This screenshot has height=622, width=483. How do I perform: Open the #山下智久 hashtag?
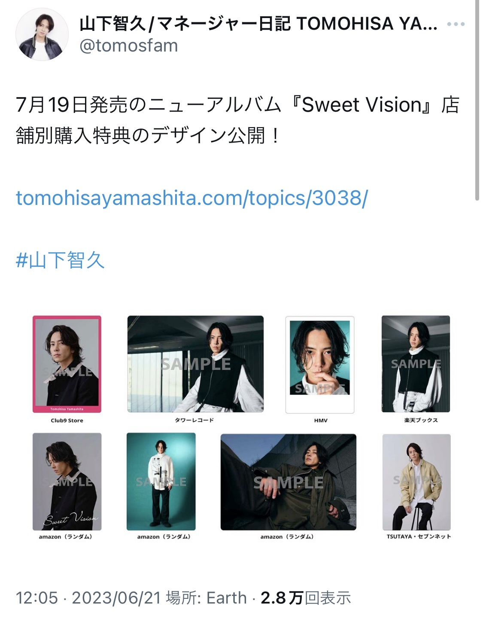[x=60, y=260]
